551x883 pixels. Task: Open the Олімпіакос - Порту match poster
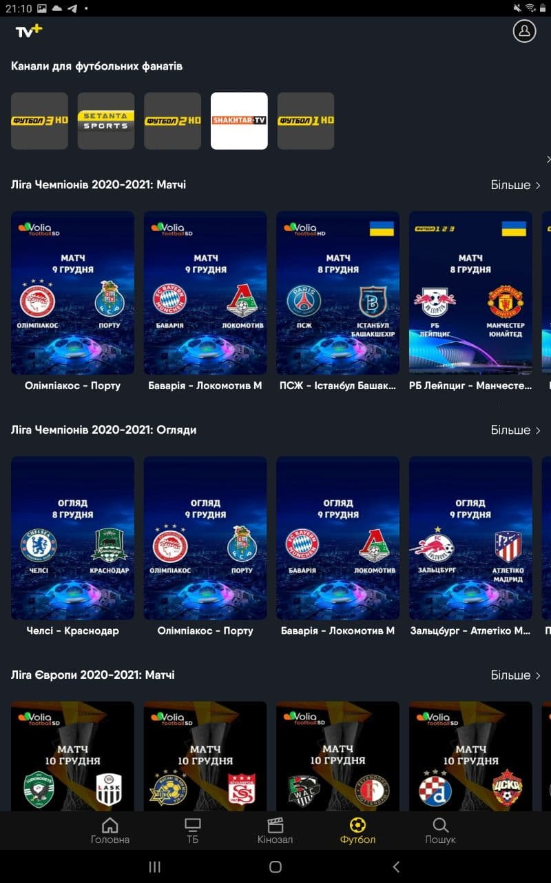pos(72,293)
